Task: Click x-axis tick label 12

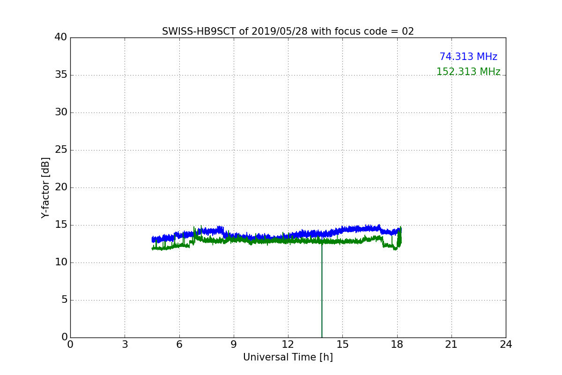Action: point(288,345)
